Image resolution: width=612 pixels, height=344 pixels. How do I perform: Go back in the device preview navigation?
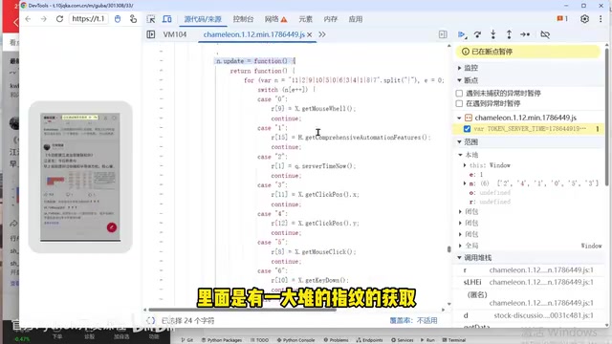28,19
